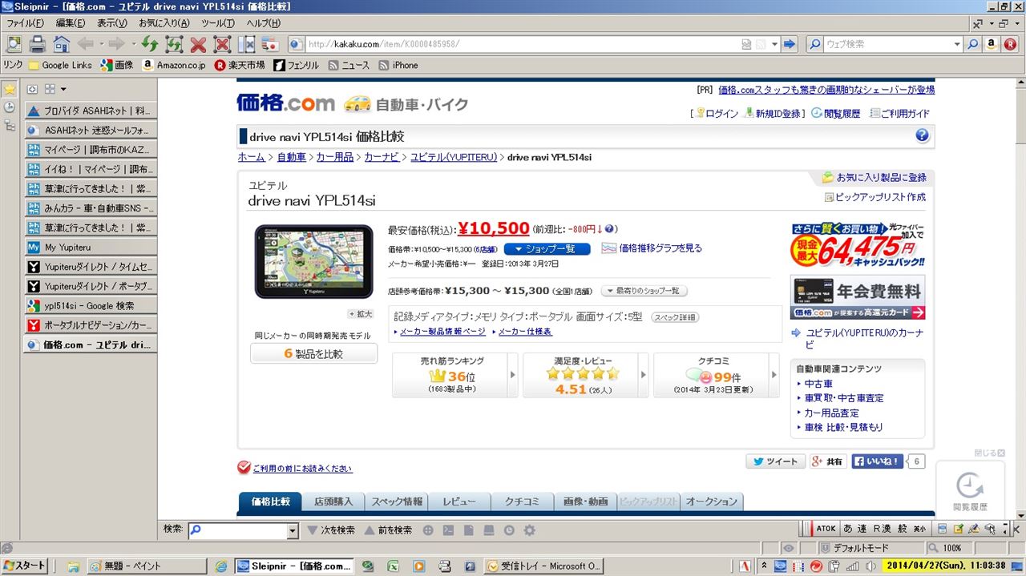
Task: Select the ypl514si - Google 検索 side tab
Action: (90, 305)
